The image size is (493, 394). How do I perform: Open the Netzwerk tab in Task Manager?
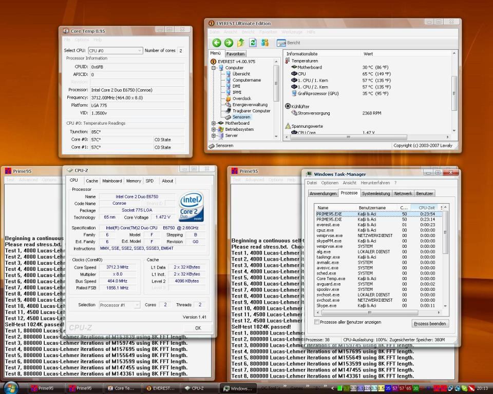click(x=403, y=193)
